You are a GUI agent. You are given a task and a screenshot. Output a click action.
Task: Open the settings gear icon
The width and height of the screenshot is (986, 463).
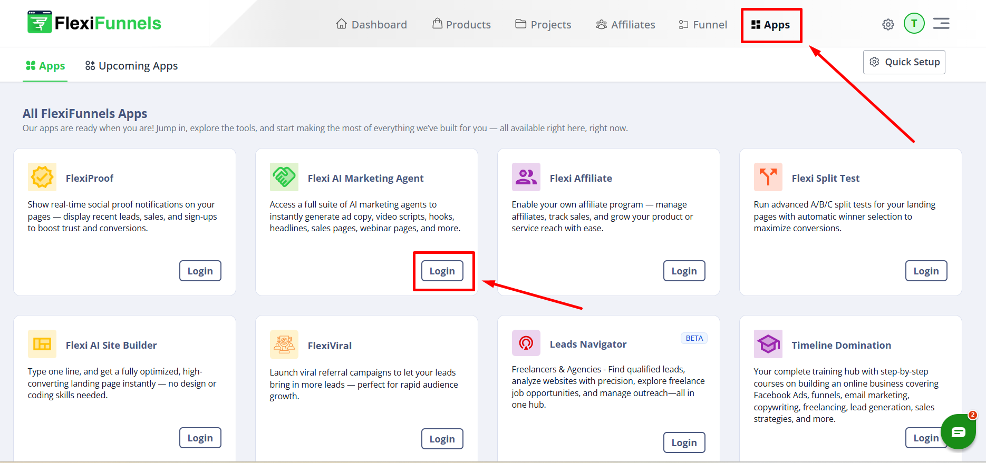888,24
